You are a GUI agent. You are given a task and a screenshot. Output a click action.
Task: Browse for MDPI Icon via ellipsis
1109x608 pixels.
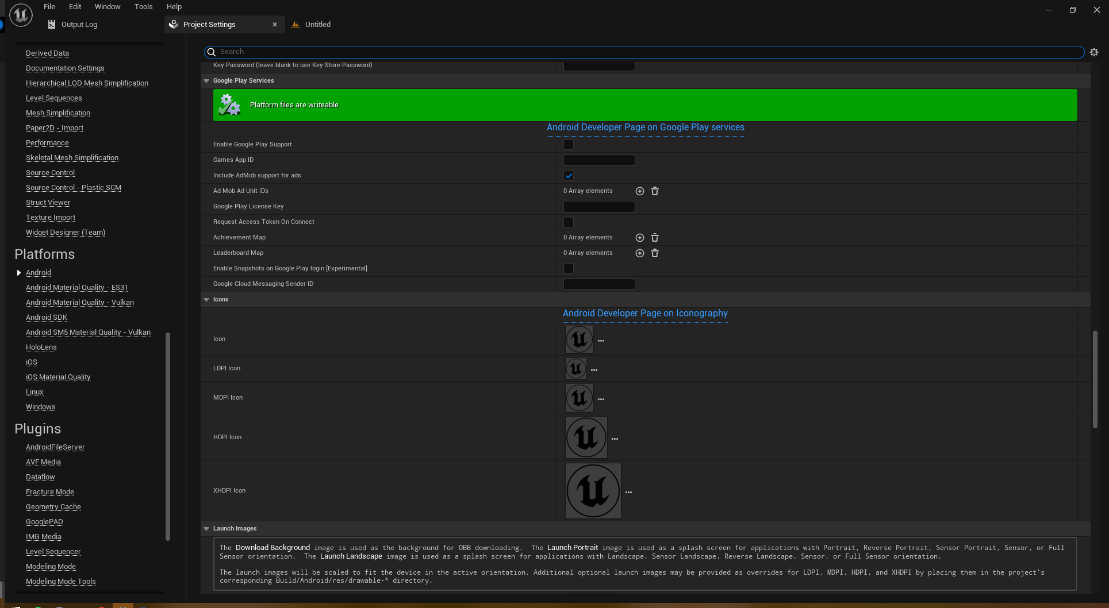click(x=601, y=400)
